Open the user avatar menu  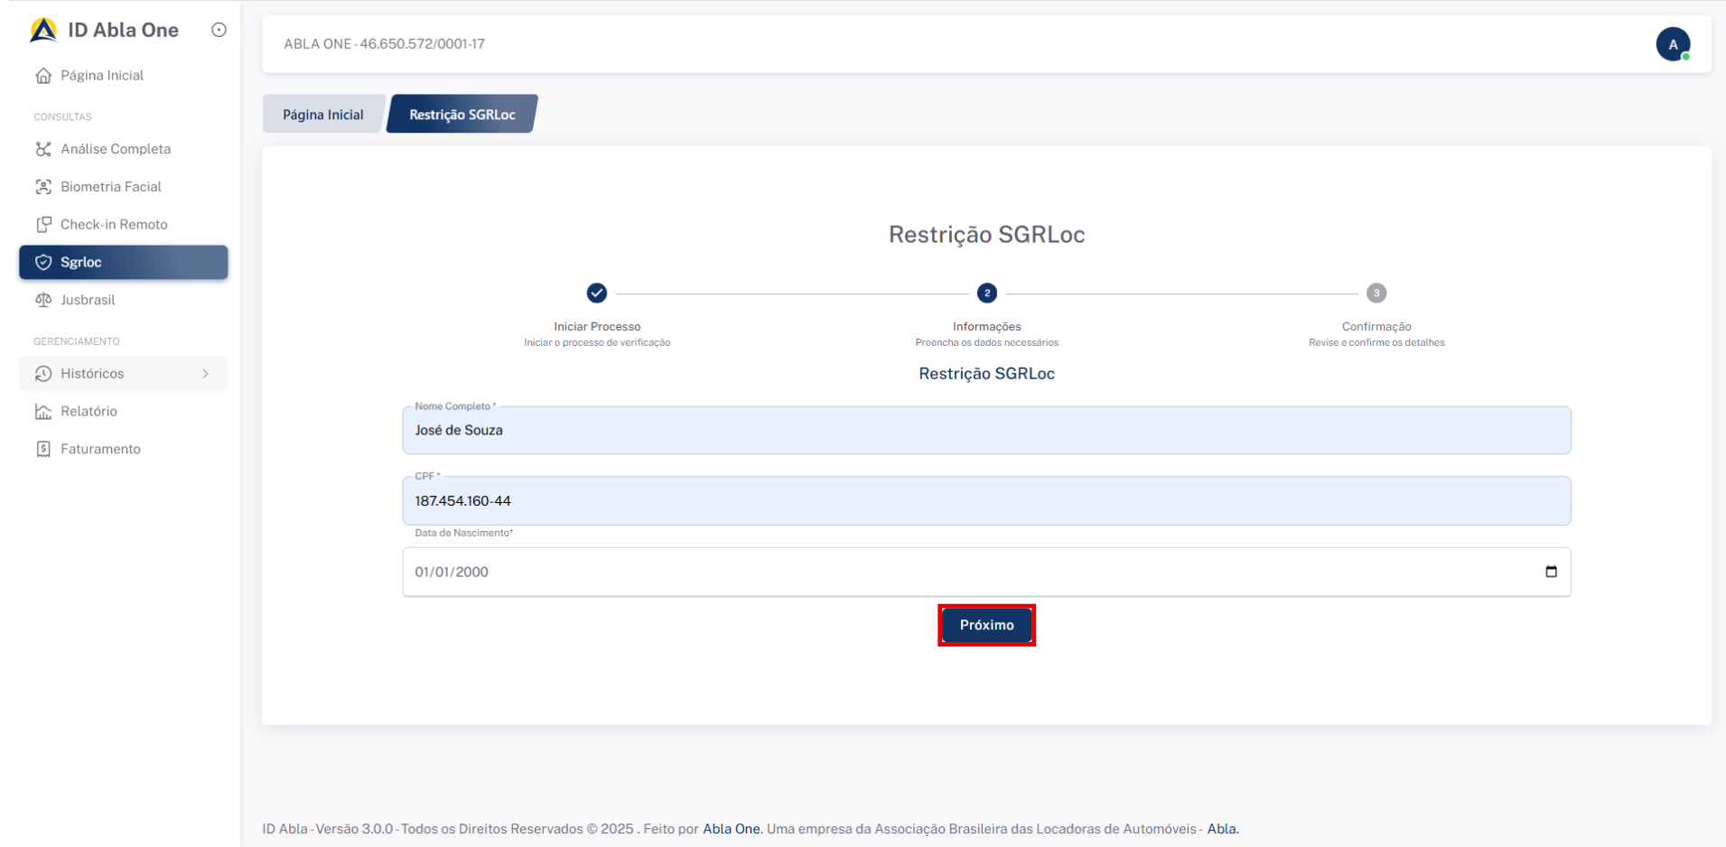coord(1672,44)
